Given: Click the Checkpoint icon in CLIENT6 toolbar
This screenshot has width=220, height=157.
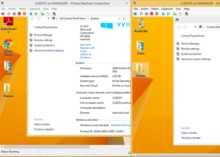Looking at the screenshot, I should click(174, 14).
